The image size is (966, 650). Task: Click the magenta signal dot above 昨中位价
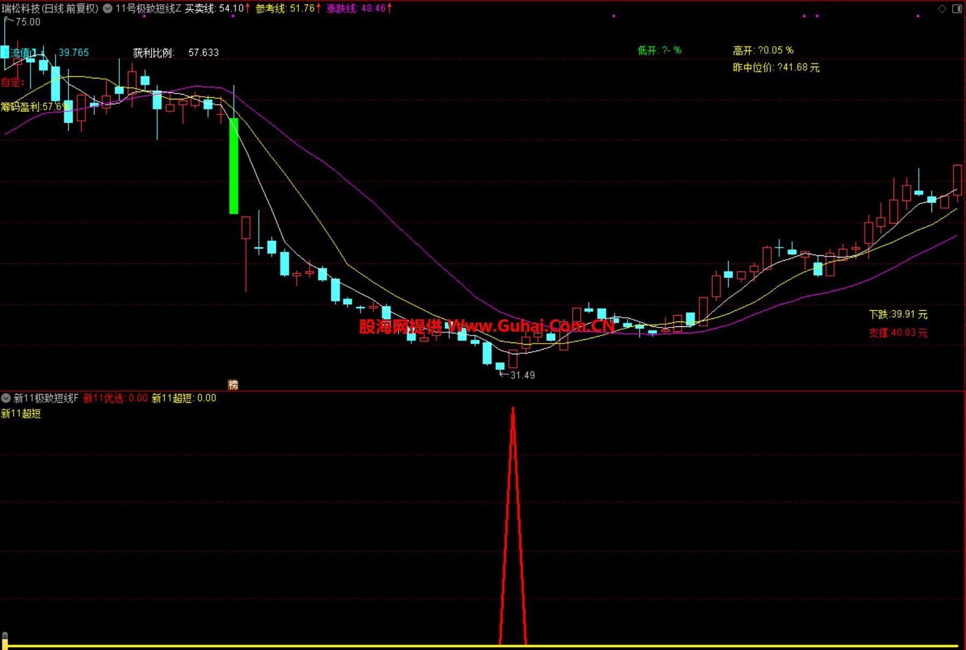tap(804, 16)
